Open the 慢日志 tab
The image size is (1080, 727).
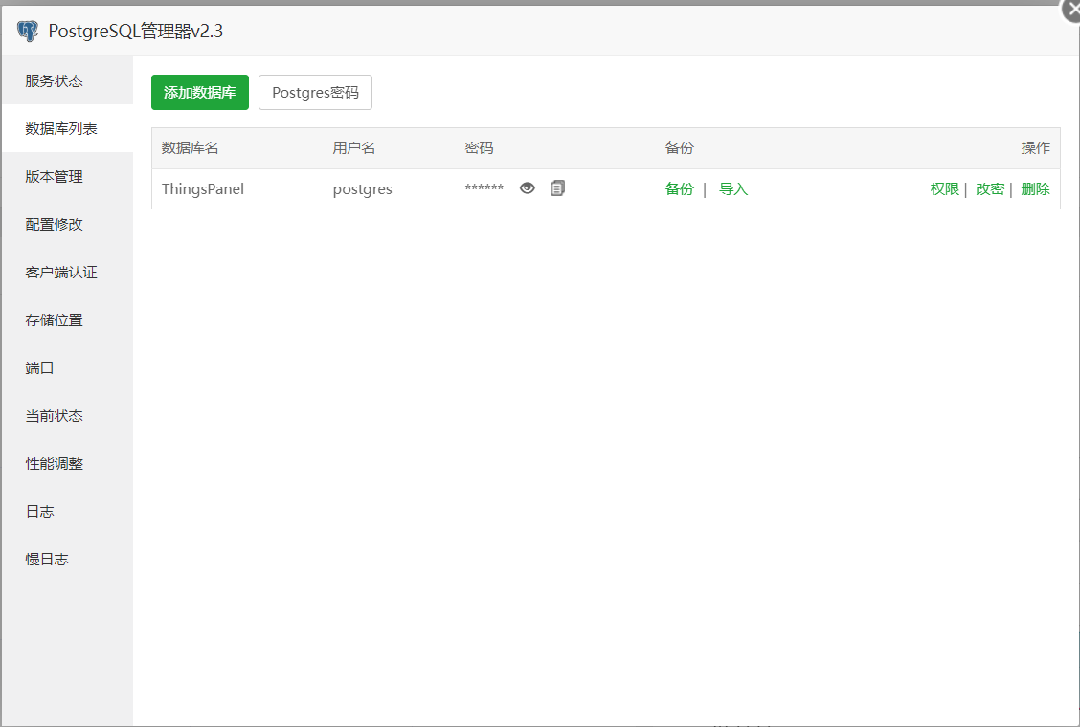pyautogui.click(x=67, y=559)
